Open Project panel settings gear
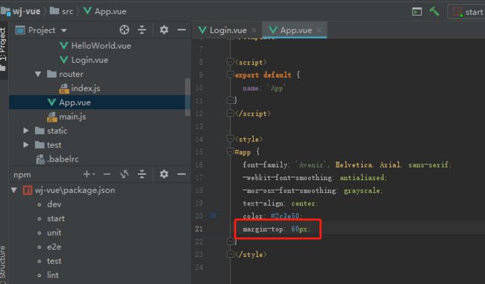 click(x=164, y=30)
